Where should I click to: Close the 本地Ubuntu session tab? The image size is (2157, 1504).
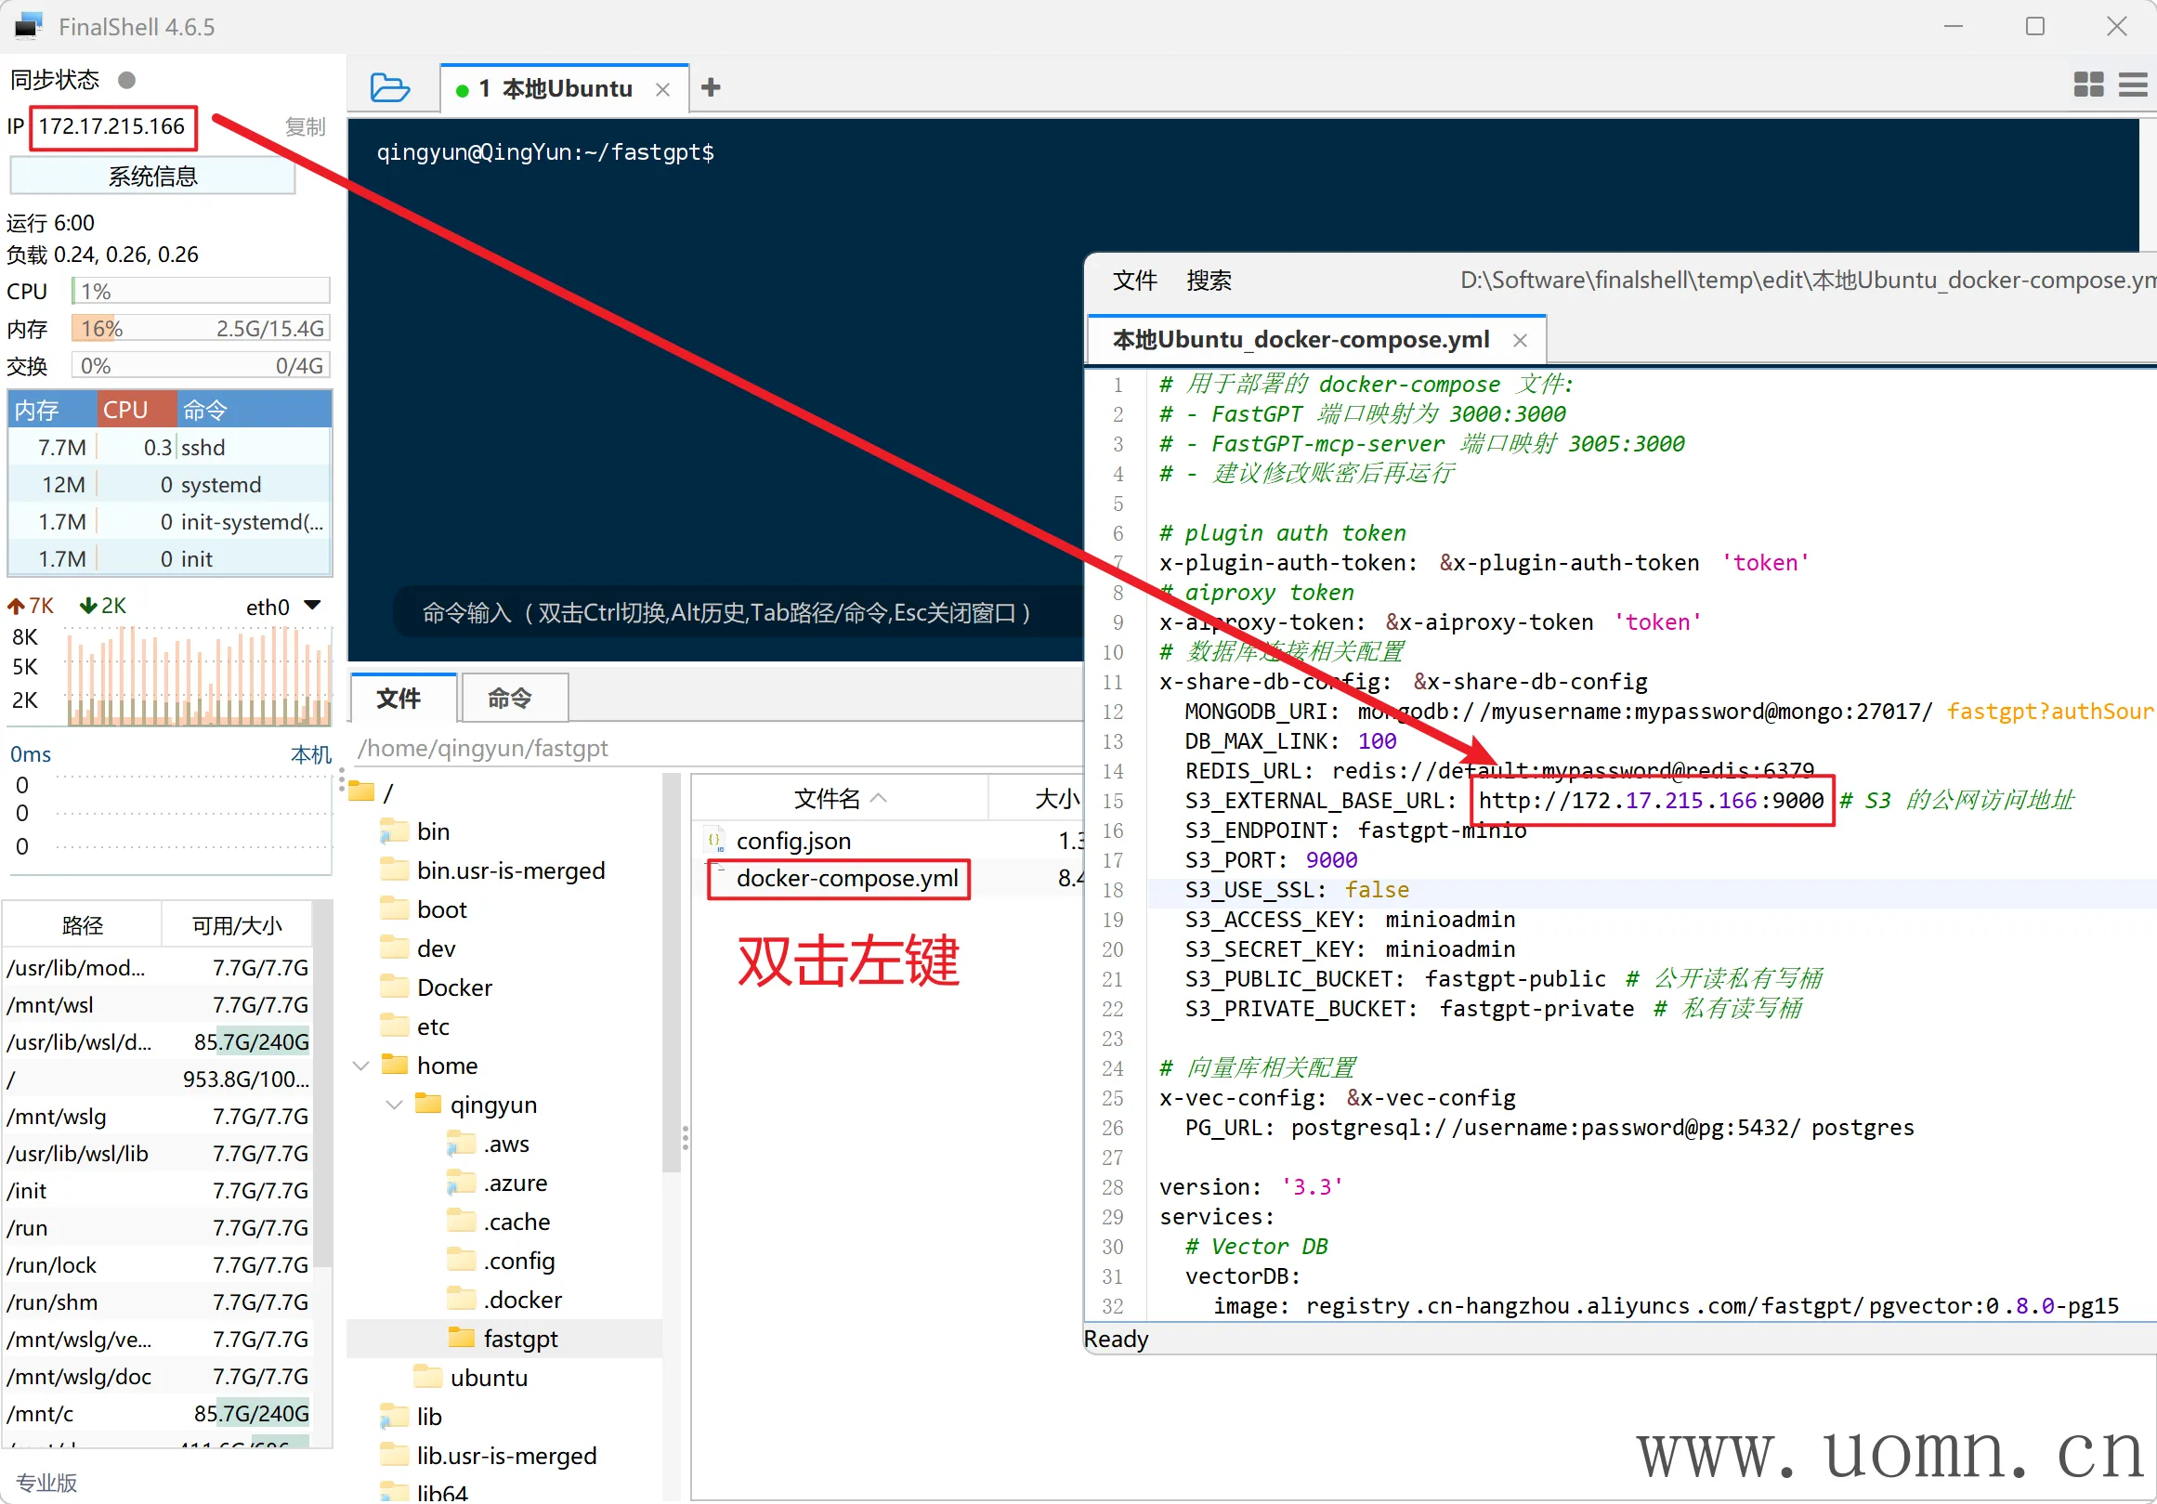662,90
